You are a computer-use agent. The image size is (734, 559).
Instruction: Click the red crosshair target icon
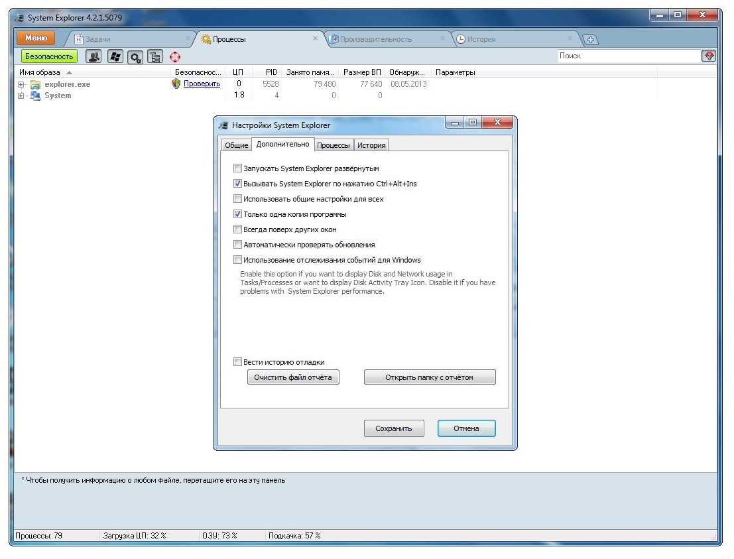coord(175,57)
